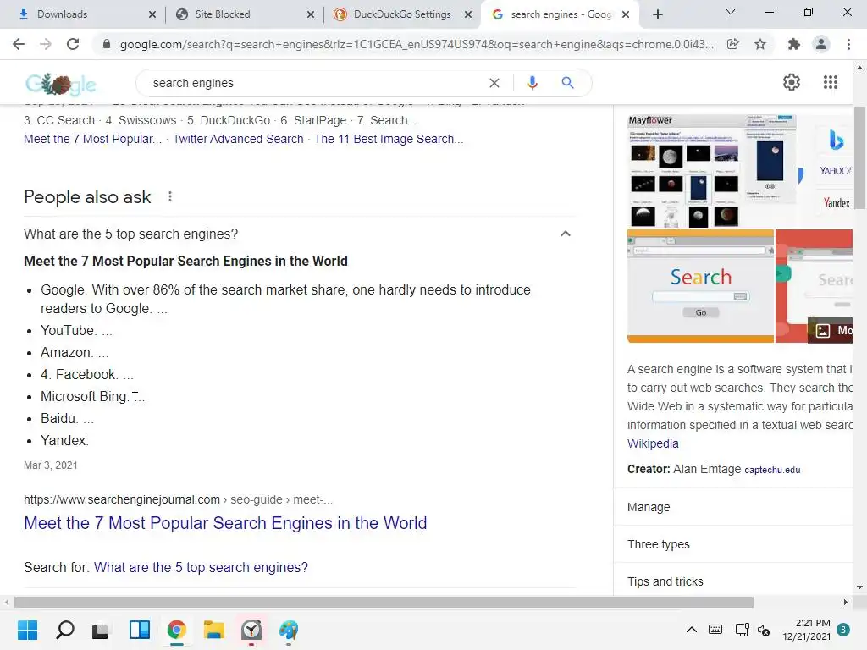Open the large Meet the 7 Most Popular title link
867x650 pixels.
[225, 523]
